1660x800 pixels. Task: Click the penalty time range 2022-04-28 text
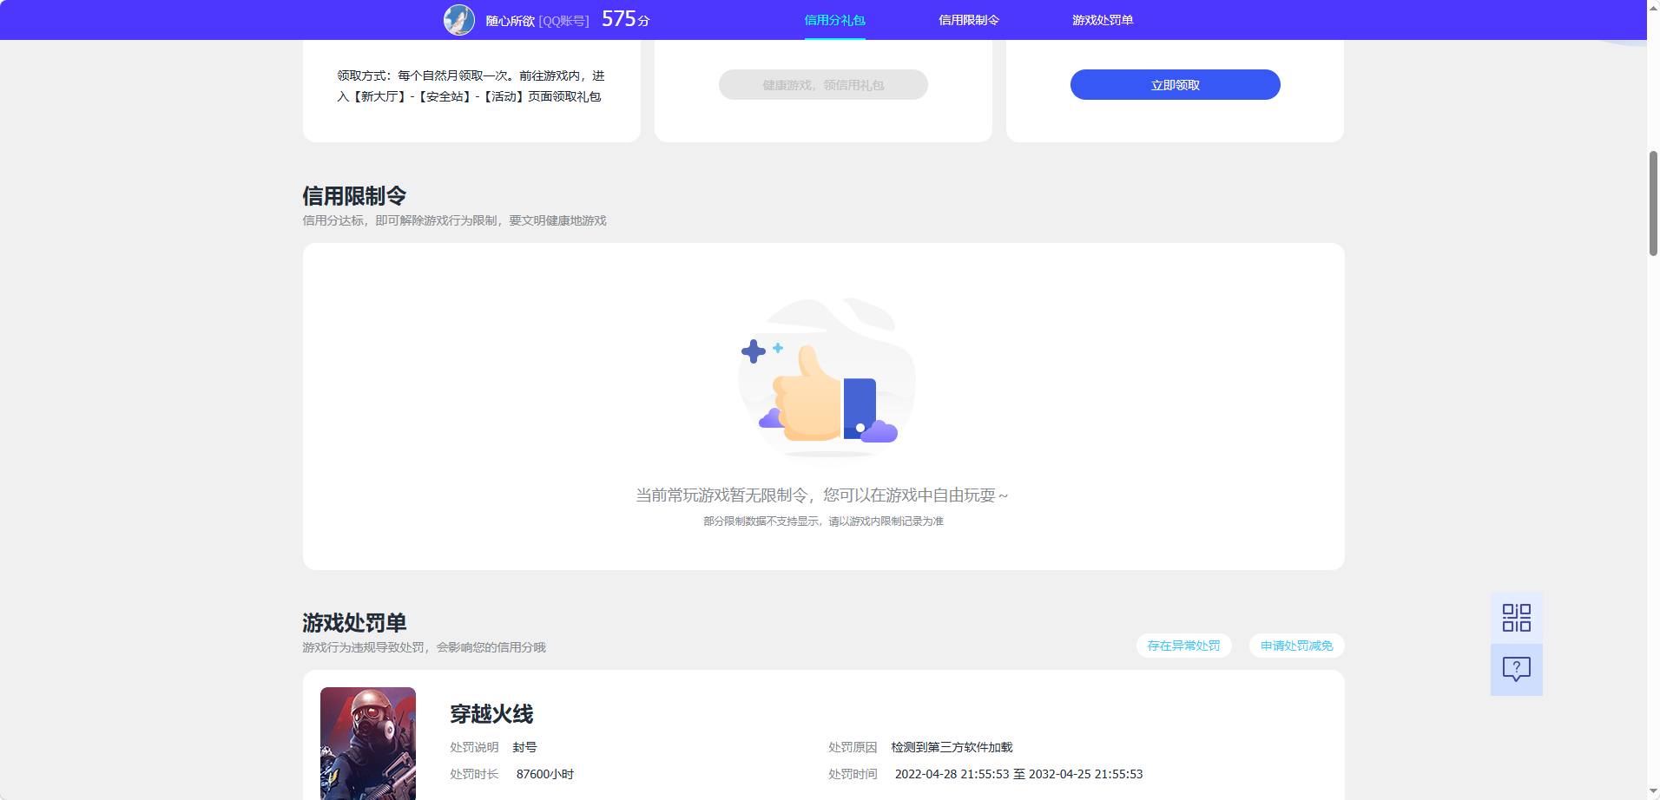(1018, 774)
